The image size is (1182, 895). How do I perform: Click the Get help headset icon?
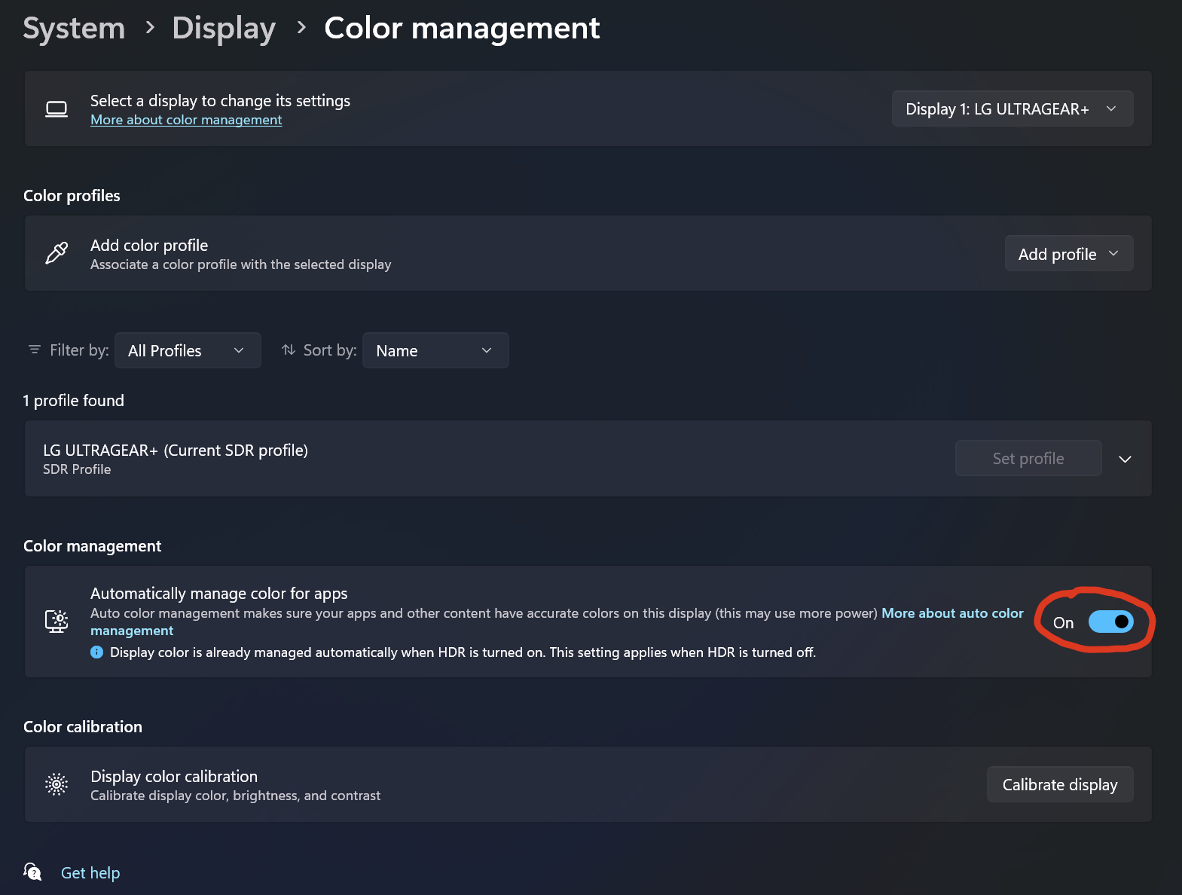point(32,872)
